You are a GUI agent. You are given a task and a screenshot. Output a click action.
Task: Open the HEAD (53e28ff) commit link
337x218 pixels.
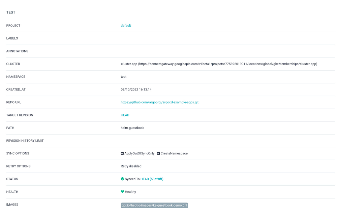coord(152,179)
